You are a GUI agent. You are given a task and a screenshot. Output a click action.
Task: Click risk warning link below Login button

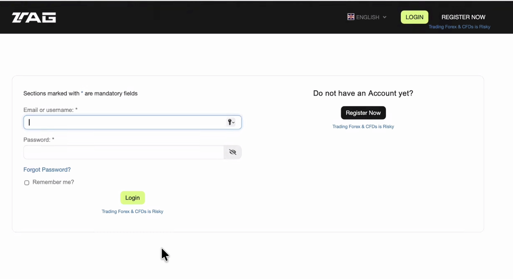pyautogui.click(x=132, y=211)
